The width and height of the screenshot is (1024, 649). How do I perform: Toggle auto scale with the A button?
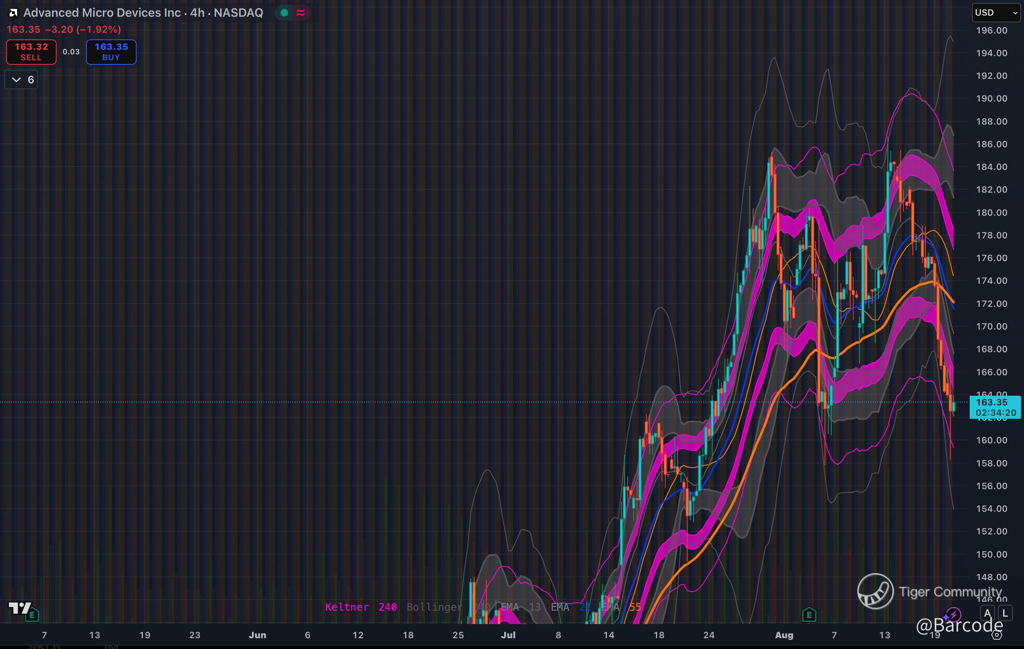click(988, 613)
